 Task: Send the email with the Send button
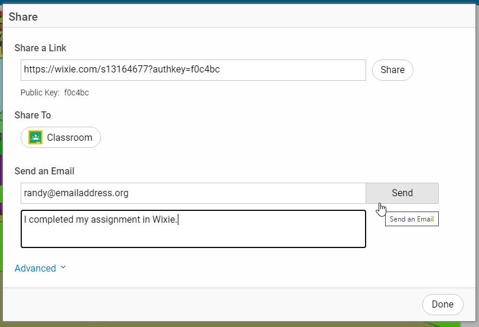click(x=402, y=193)
